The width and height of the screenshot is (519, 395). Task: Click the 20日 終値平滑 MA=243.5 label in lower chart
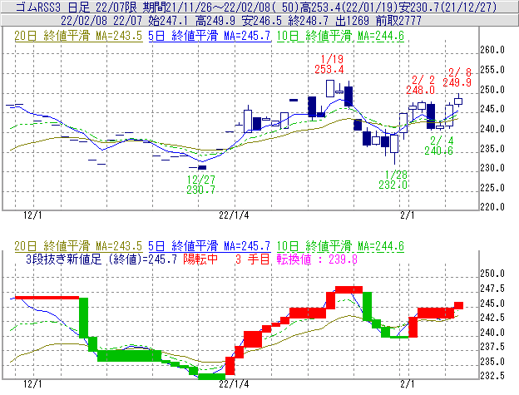pyautogui.click(x=78, y=246)
